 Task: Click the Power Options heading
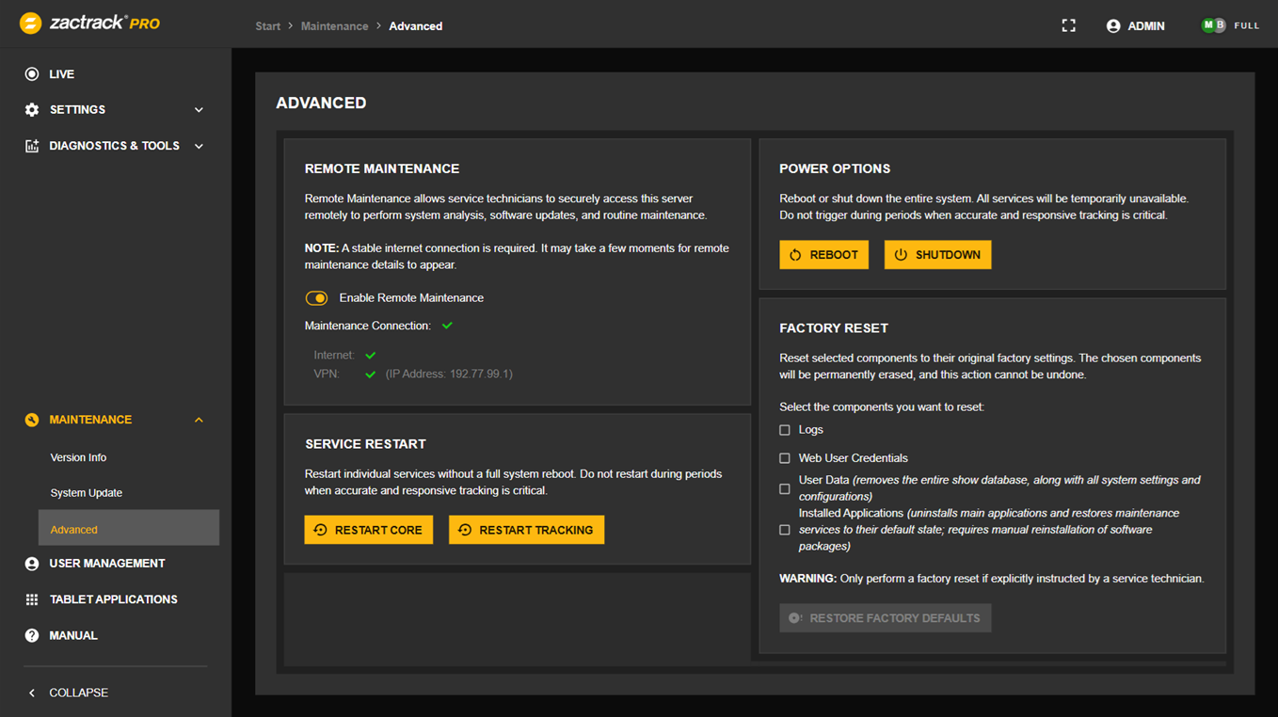click(x=835, y=169)
